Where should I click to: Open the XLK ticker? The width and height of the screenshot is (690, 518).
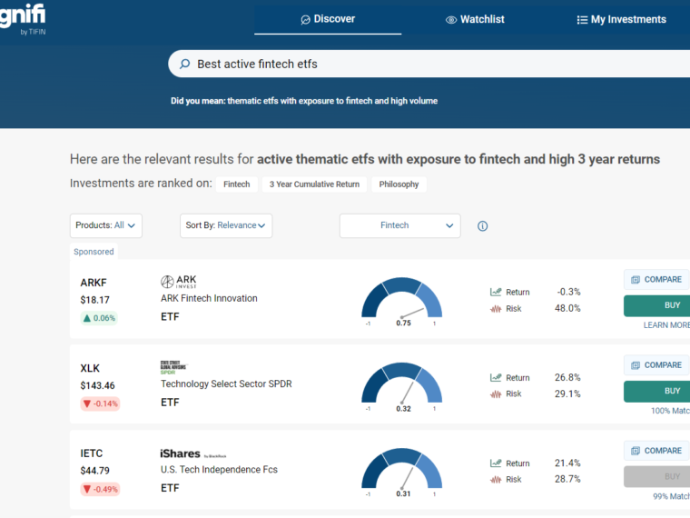[x=90, y=368]
